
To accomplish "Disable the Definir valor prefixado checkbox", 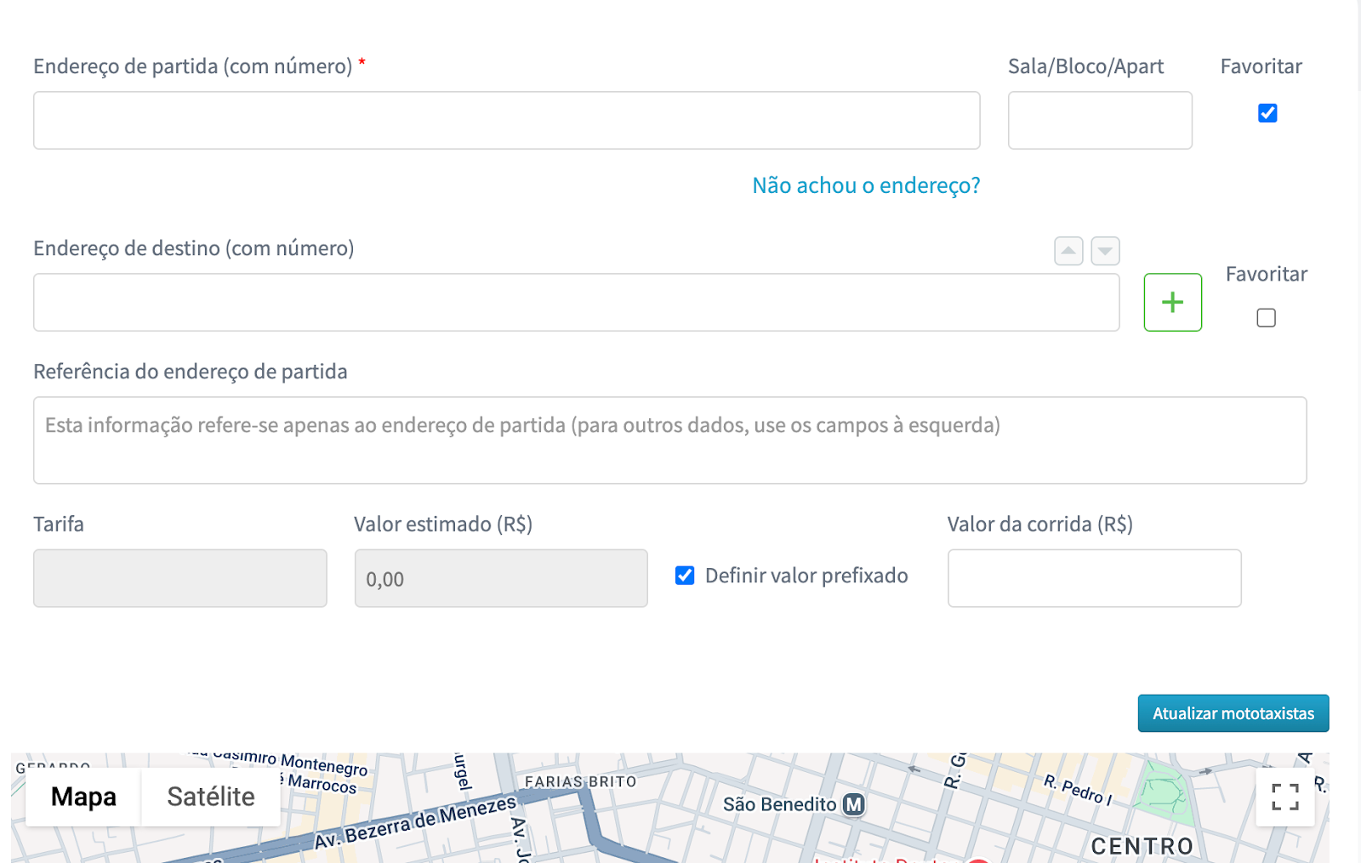I will (x=685, y=576).
